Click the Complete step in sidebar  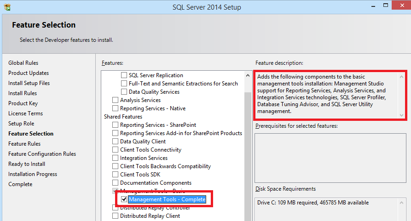tap(20, 184)
